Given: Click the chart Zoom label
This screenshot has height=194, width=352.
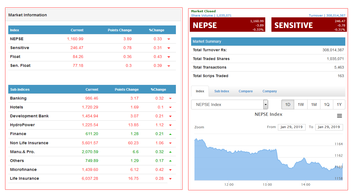Looking at the screenshot, I should pyautogui.click(x=199, y=127).
